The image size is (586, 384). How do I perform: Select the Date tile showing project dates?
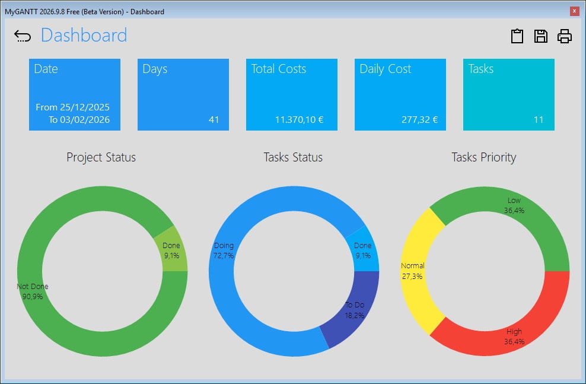(75, 94)
